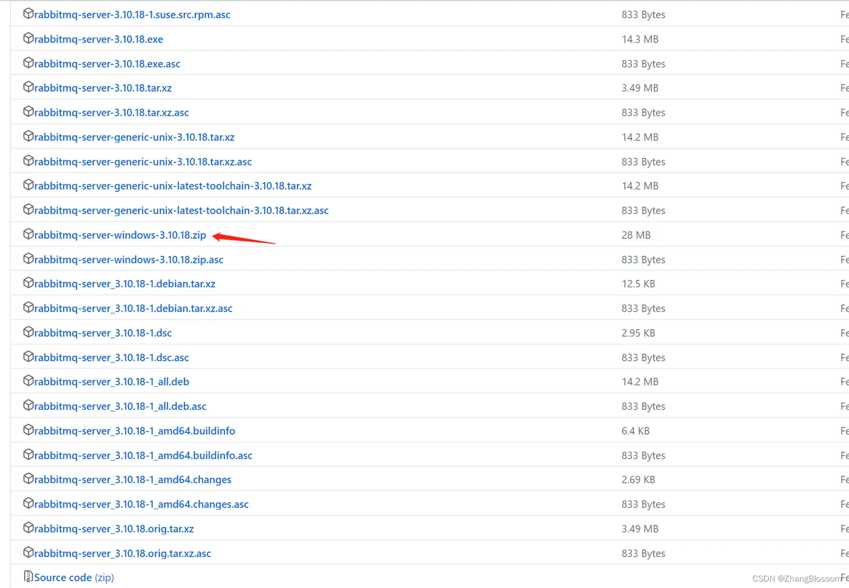This screenshot has height=588, width=849.
Task: Select the 2.95 KB size value
Action: pos(638,333)
